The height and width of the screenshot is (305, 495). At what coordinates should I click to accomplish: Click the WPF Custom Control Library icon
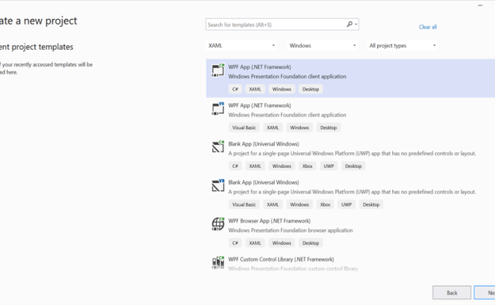[218, 262]
